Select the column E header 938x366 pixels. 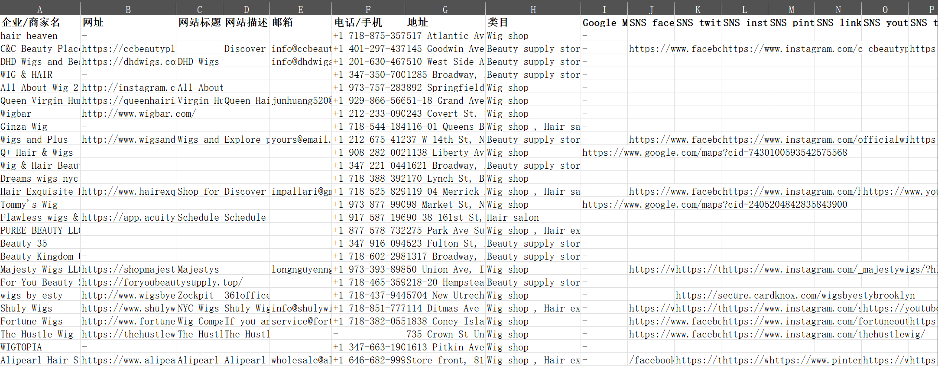coord(300,10)
